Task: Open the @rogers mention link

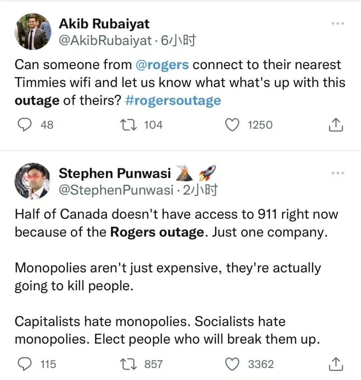Action: click(x=162, y=65)
